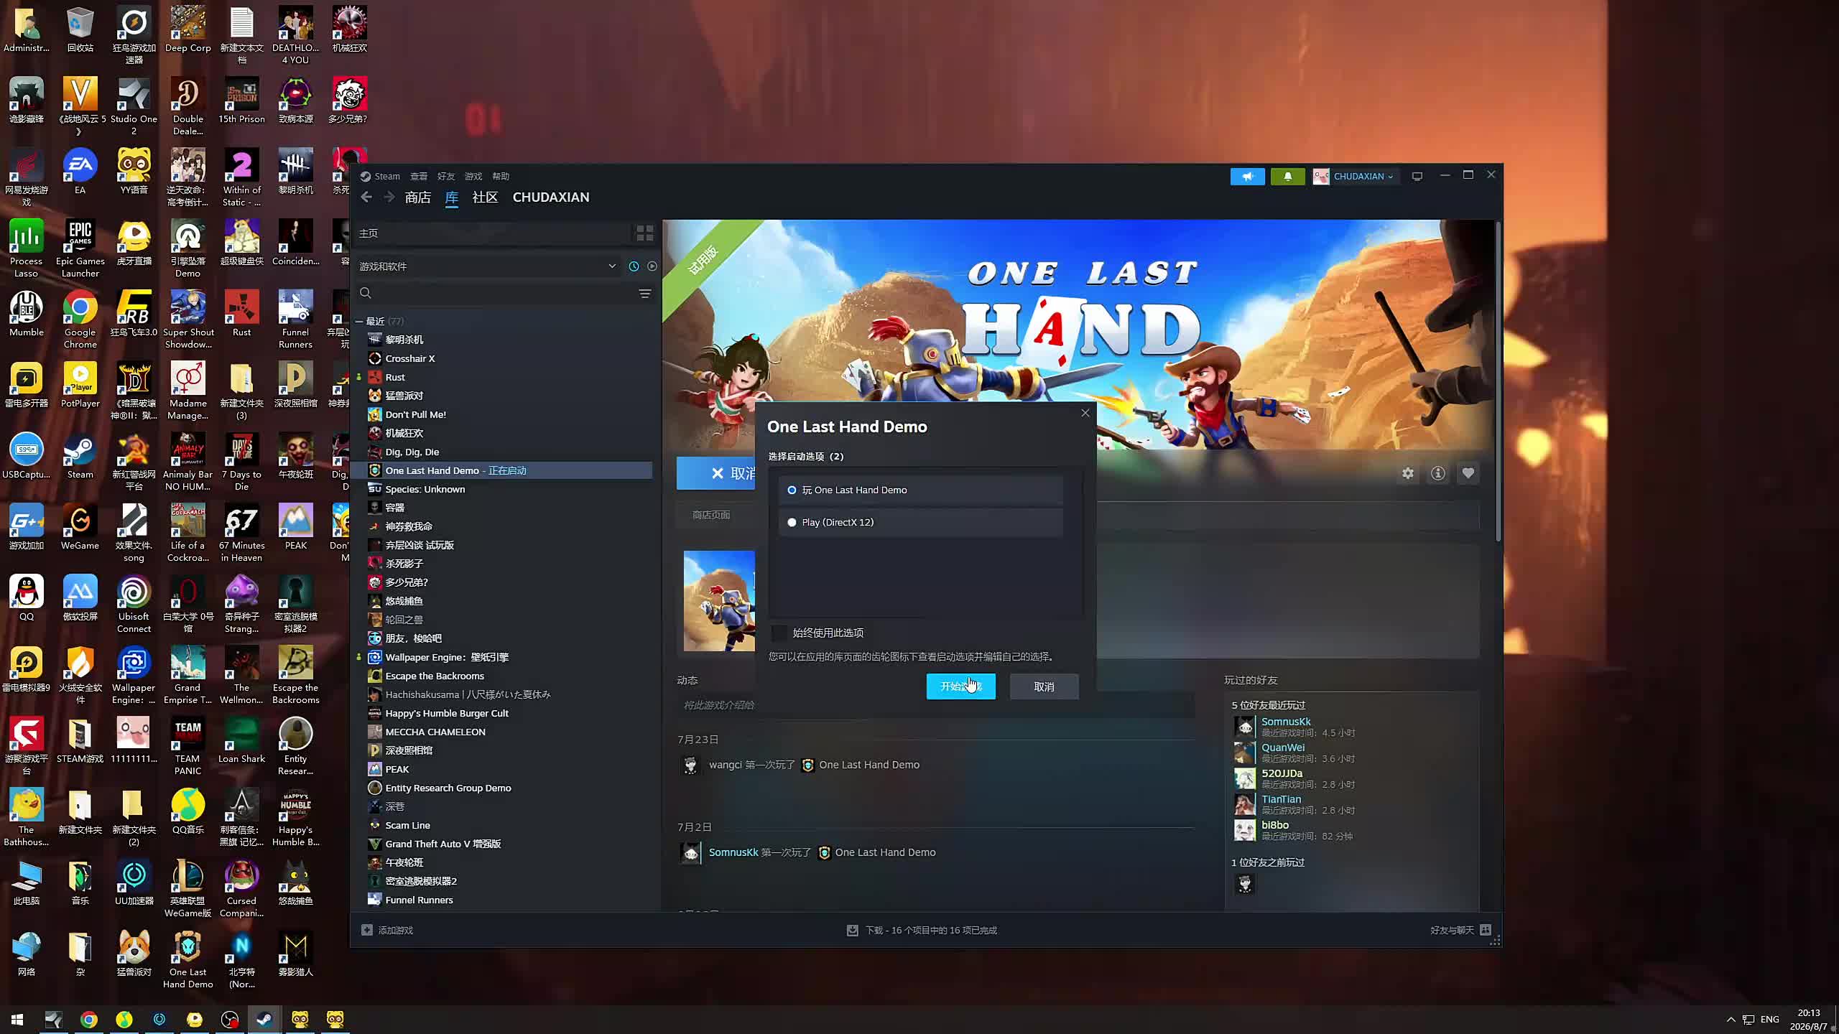This screenshot has width=1839, height=1034.
Task: Switch Steam to Big Picture mode icon
Action: click(1417, 177)
